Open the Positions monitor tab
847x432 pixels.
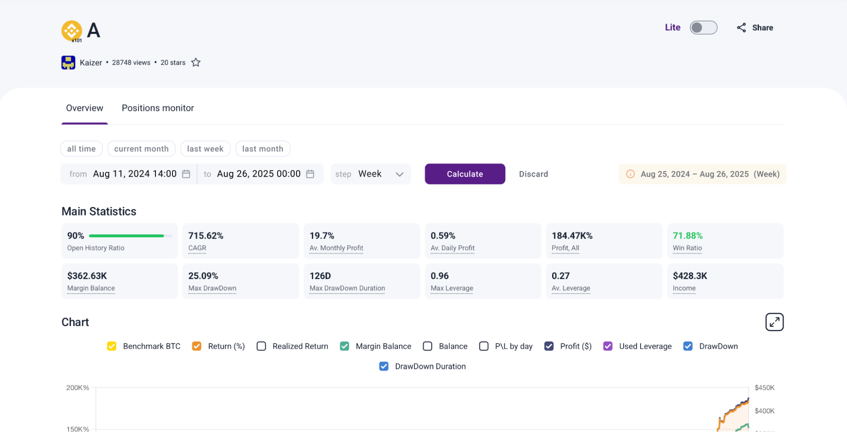[x=158, y=108]
